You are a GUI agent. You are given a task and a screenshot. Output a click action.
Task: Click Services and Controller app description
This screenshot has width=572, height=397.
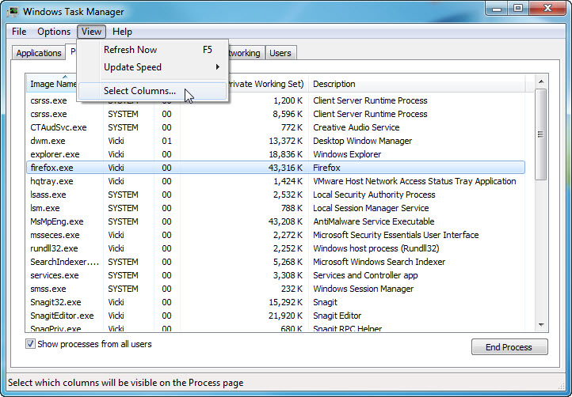pyautogui.click(x=365, y=276)
